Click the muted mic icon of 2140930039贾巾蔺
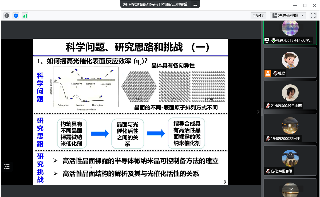320x197 pixels. (268, 105)
